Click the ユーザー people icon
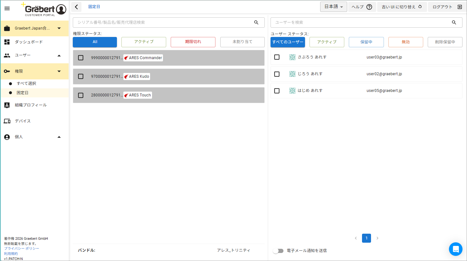The image size is (467, 261). pyautogui.click(x=7, y=55)
